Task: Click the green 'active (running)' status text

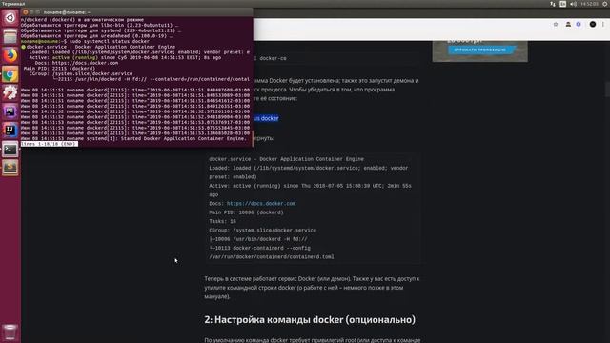Action: coord(74,57)
